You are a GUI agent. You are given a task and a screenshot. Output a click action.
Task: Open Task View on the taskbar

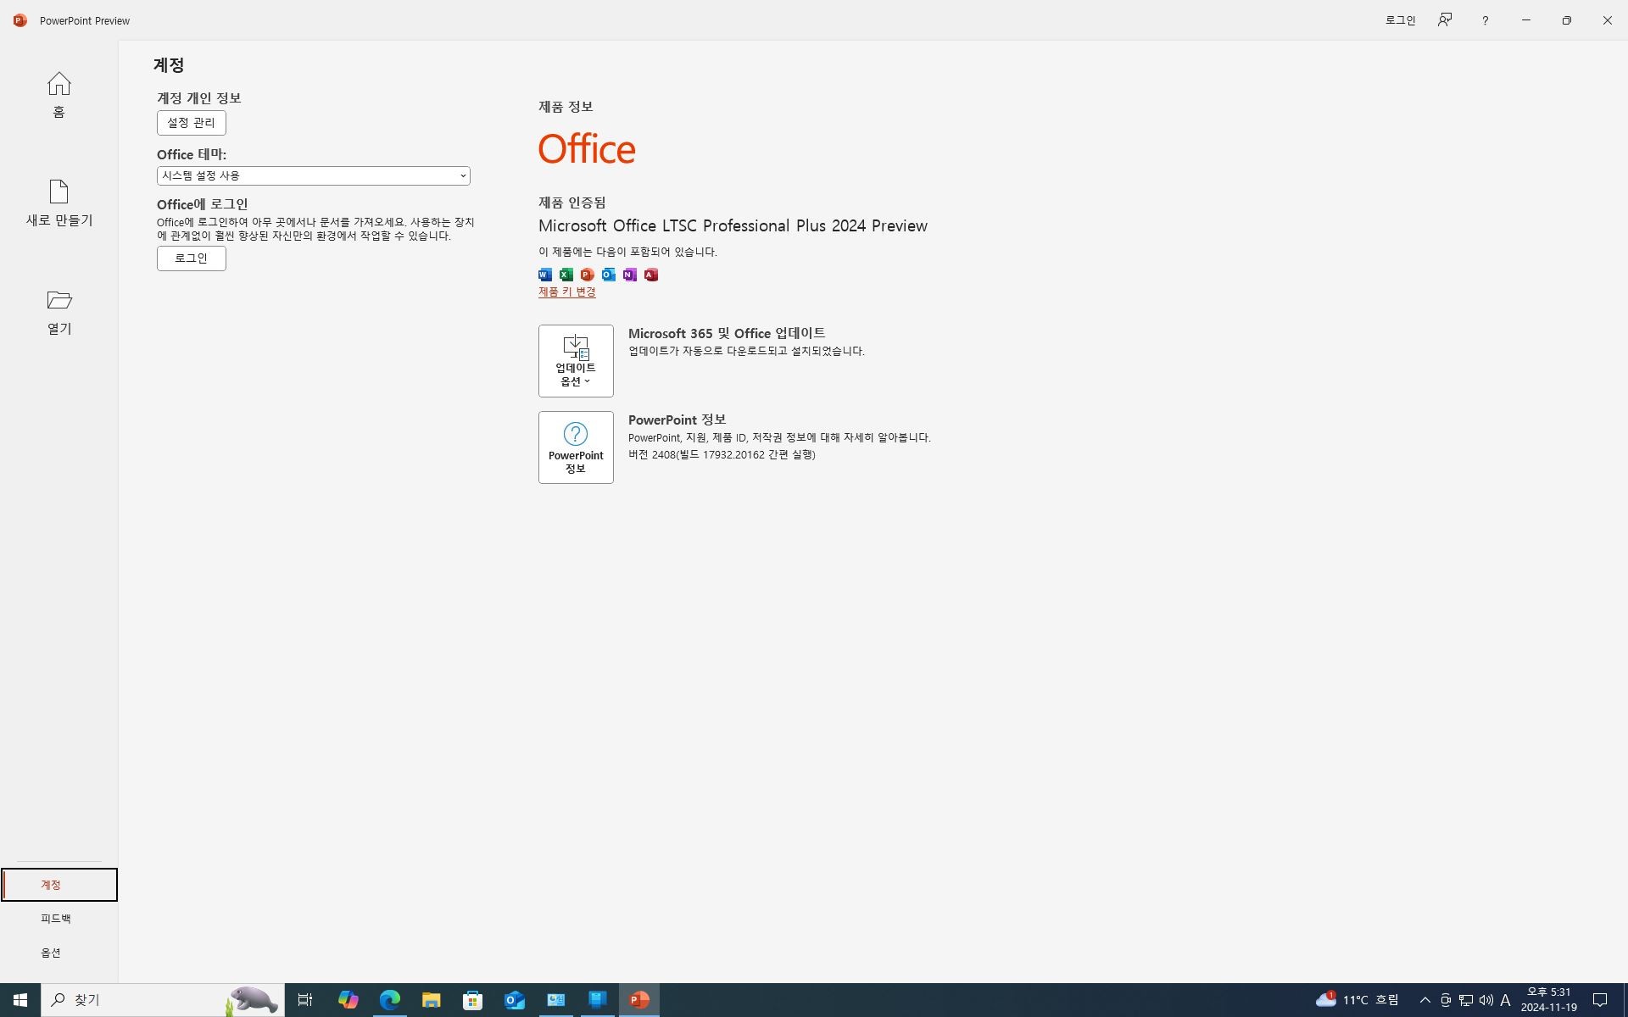(305, 1000)
